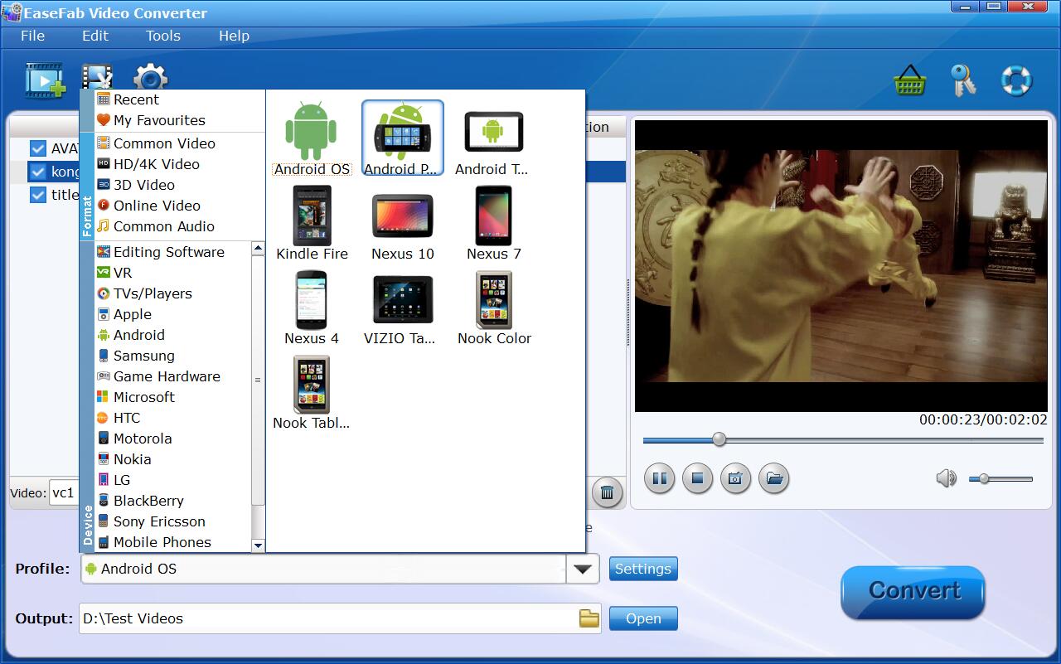Start conversion with the Convert button
This screenshot has height=664, width=1061.
pos(913,592)
